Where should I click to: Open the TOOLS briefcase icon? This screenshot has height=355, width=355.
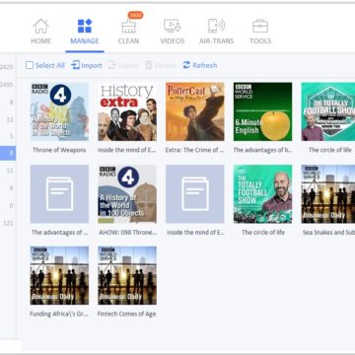pos(260,26)
